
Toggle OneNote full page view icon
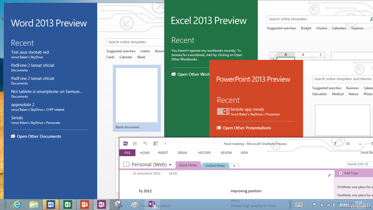coord(348,144)
